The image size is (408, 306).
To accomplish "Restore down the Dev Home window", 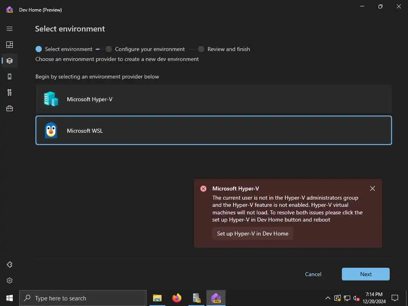I will point(381,6).
